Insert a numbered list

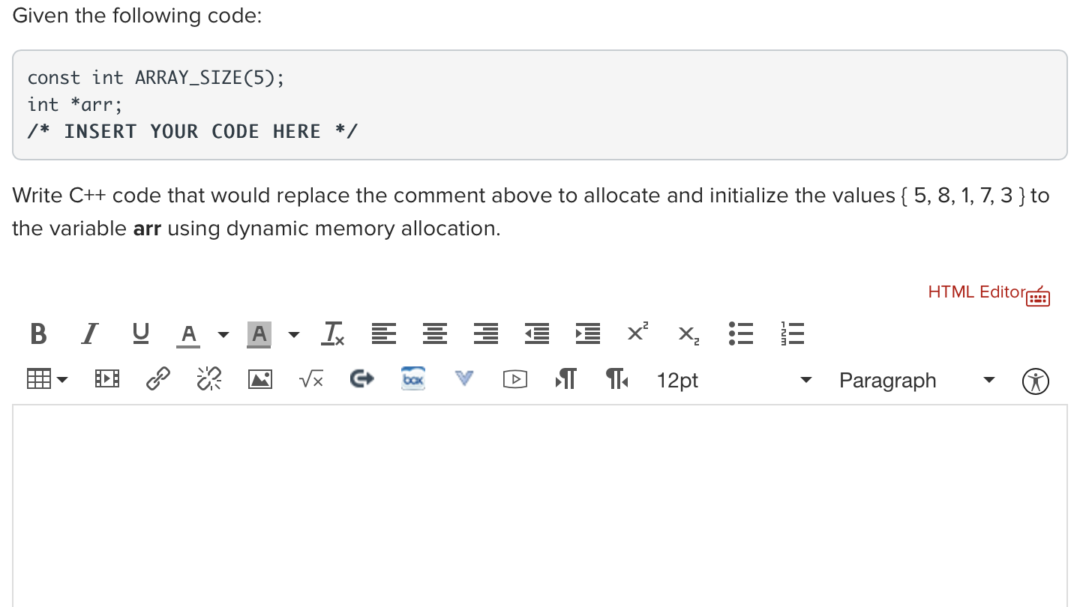[x=793, y=333]
